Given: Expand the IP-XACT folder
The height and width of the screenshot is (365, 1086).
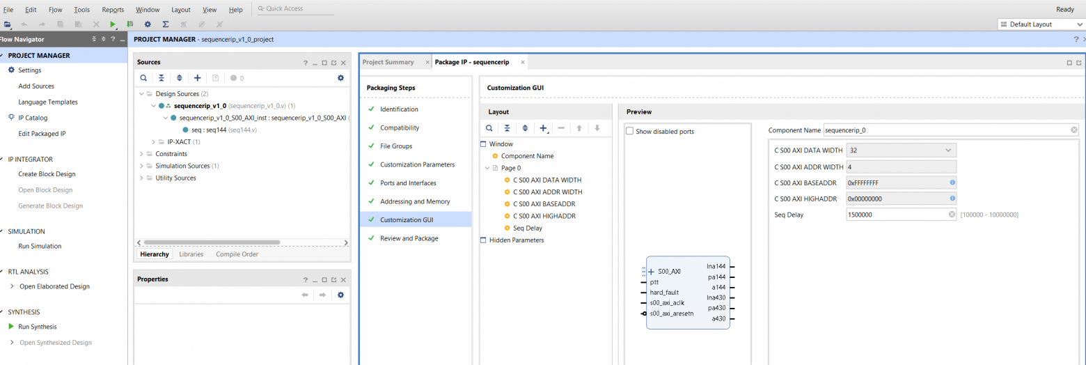Looking at the screenshot, I should pyautogui.click(x=153, y=141).
